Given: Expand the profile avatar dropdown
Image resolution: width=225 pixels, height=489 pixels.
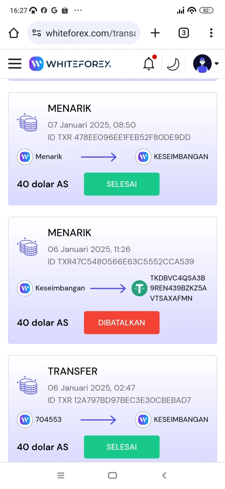Looking at the screenshot, I should pyautogui.click(x=202, y=64).
